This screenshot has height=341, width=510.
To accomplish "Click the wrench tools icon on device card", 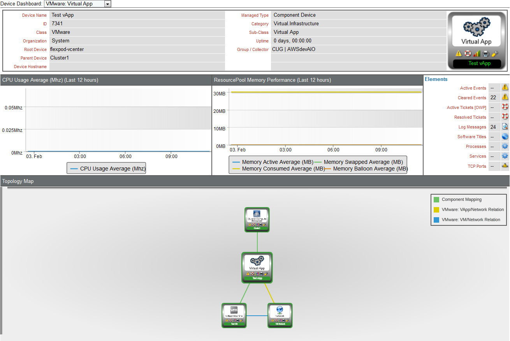I will point(495,54).
